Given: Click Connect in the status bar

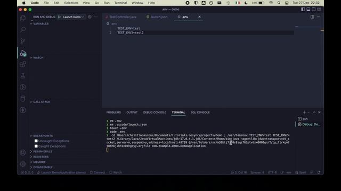Looking at the screenshot, I should tap(98, 172).
